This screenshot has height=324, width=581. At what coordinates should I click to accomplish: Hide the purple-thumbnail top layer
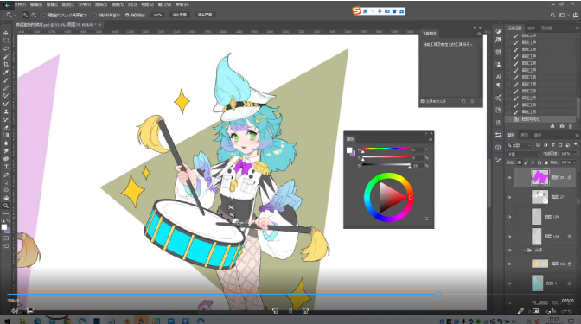[509, 178]
